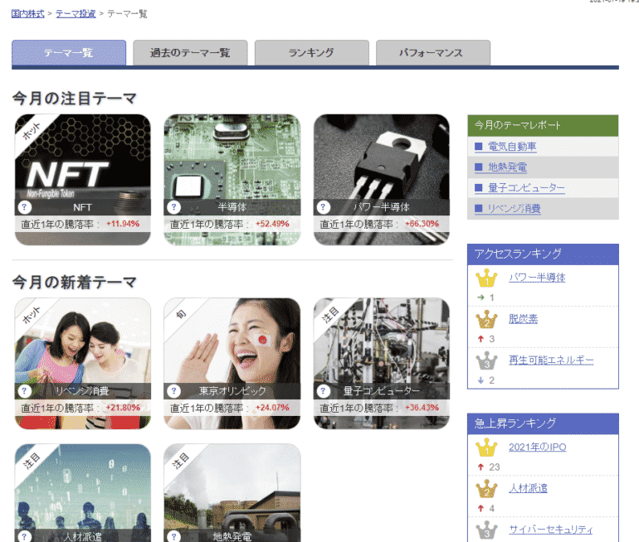This screenshot has width=639, height=542.
Task: Click the +52.49% rate on 半導体 card
Action: pos(272,224)
